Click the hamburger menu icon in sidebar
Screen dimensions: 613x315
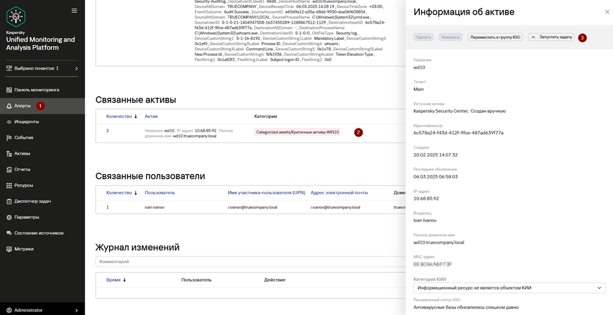click(74, 11)
